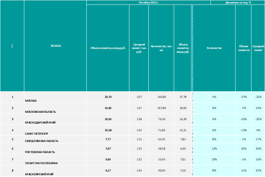265x177 pixels.
Task: Click the quantity 53,43 cell
Action: tap(161, 160)
